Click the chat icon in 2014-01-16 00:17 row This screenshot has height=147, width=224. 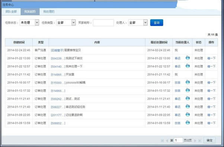pyautogui.click(x=188, y=82)
